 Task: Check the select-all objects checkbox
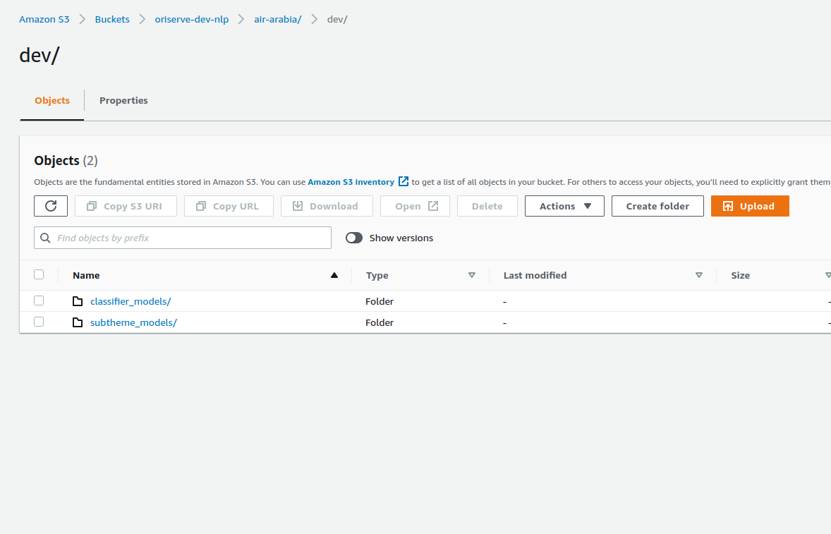(x=39, y=274)
